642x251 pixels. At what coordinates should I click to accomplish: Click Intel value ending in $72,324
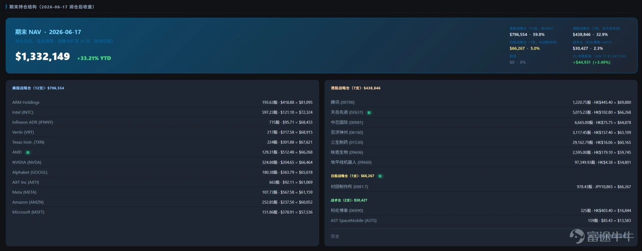point(287,113)
